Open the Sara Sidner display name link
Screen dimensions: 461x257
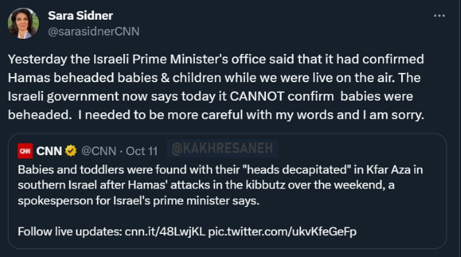click(80, 16)
